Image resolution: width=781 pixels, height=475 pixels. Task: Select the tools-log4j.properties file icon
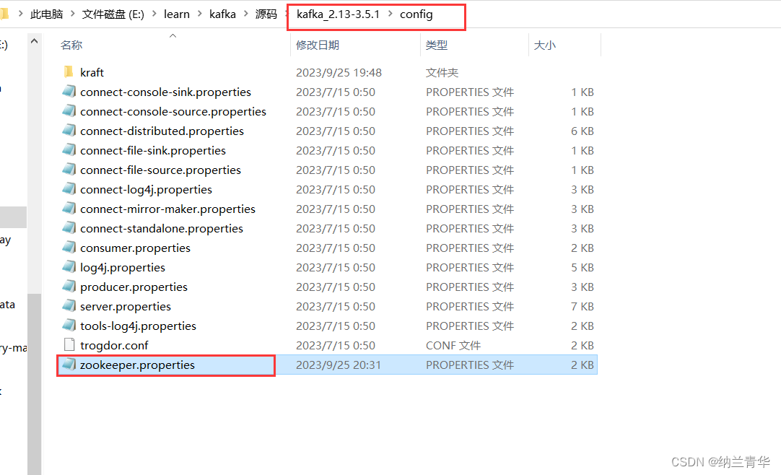pyautogui.click(x=69, y=326)
